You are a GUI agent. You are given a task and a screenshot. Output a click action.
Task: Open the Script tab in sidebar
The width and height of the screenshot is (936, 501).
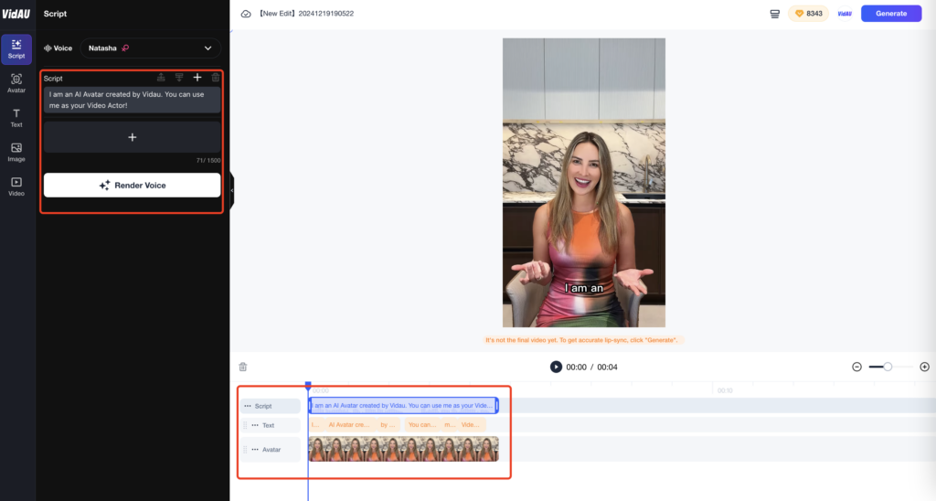tap(16, 49)
